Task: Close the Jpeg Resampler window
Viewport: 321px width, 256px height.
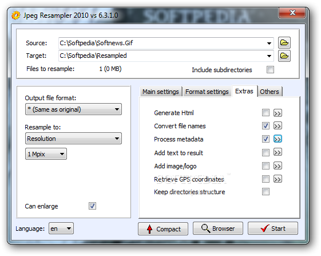Action: (x=292, y=13)
